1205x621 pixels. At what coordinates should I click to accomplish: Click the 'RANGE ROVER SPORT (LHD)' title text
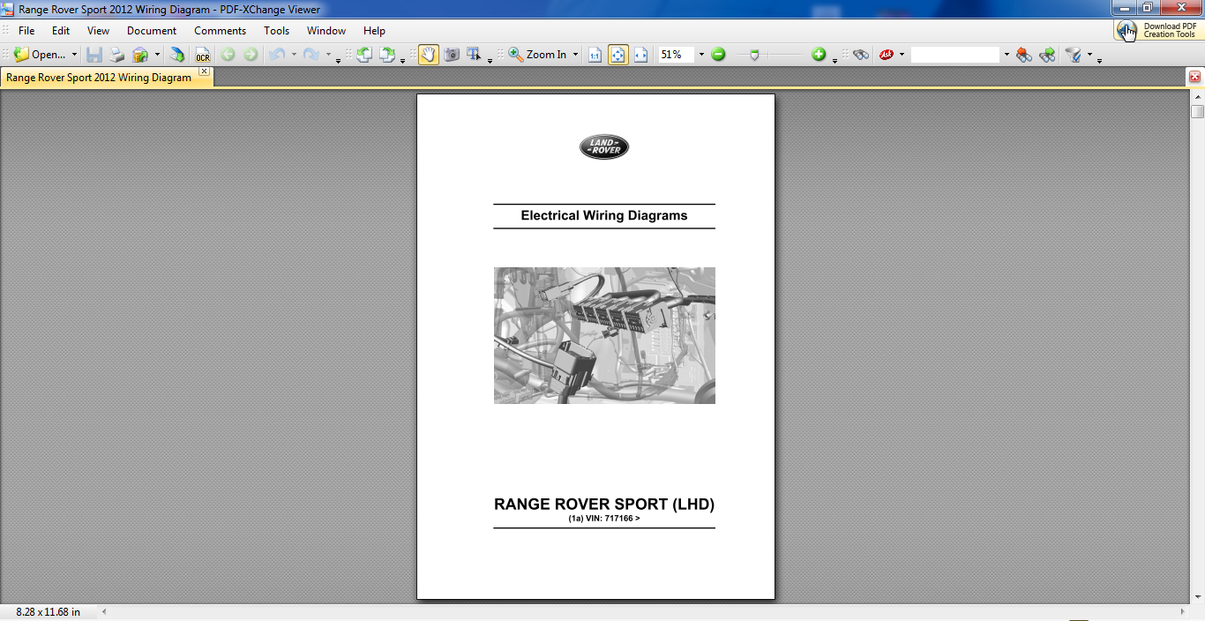point(604,505)
